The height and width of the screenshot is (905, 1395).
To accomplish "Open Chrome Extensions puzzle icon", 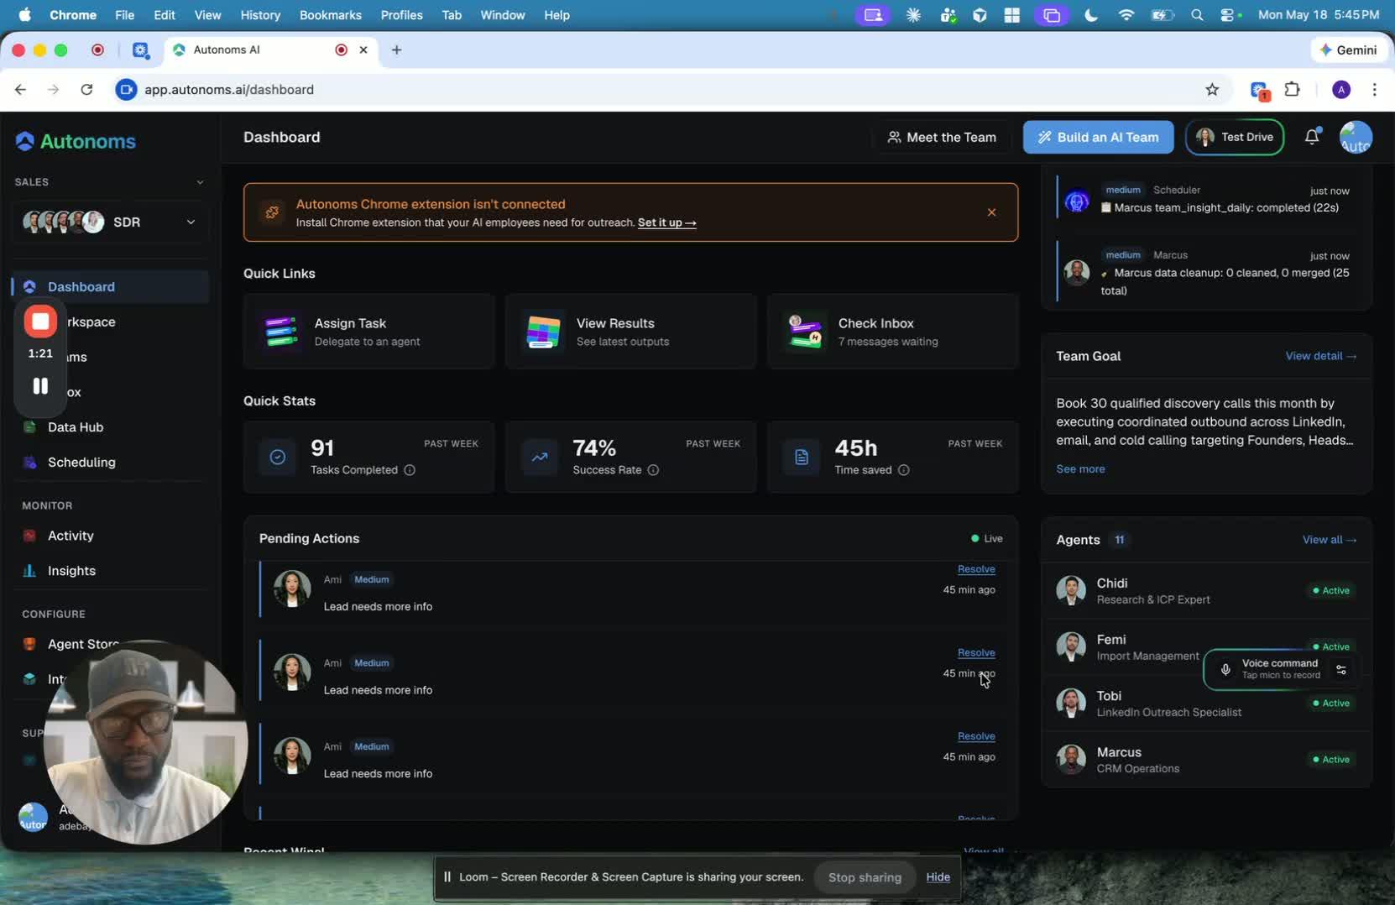I will coord(1293,90).
